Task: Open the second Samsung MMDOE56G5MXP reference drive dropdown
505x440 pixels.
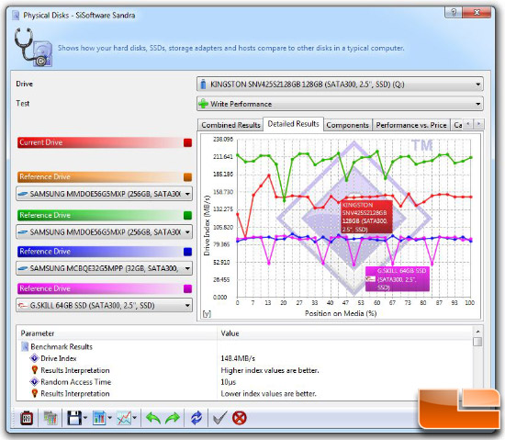Action: pos(104,231)
